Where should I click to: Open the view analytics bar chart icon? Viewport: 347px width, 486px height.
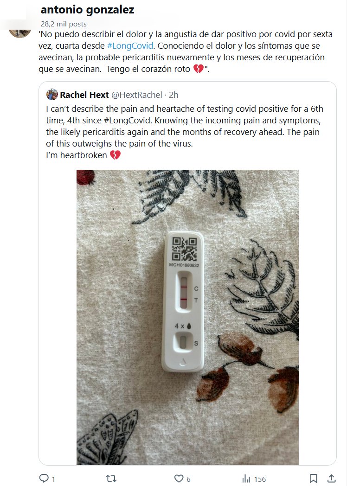tap(246, 478)
